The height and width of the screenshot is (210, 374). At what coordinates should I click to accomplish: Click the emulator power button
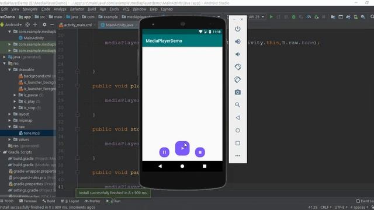[x=238, y=29]
